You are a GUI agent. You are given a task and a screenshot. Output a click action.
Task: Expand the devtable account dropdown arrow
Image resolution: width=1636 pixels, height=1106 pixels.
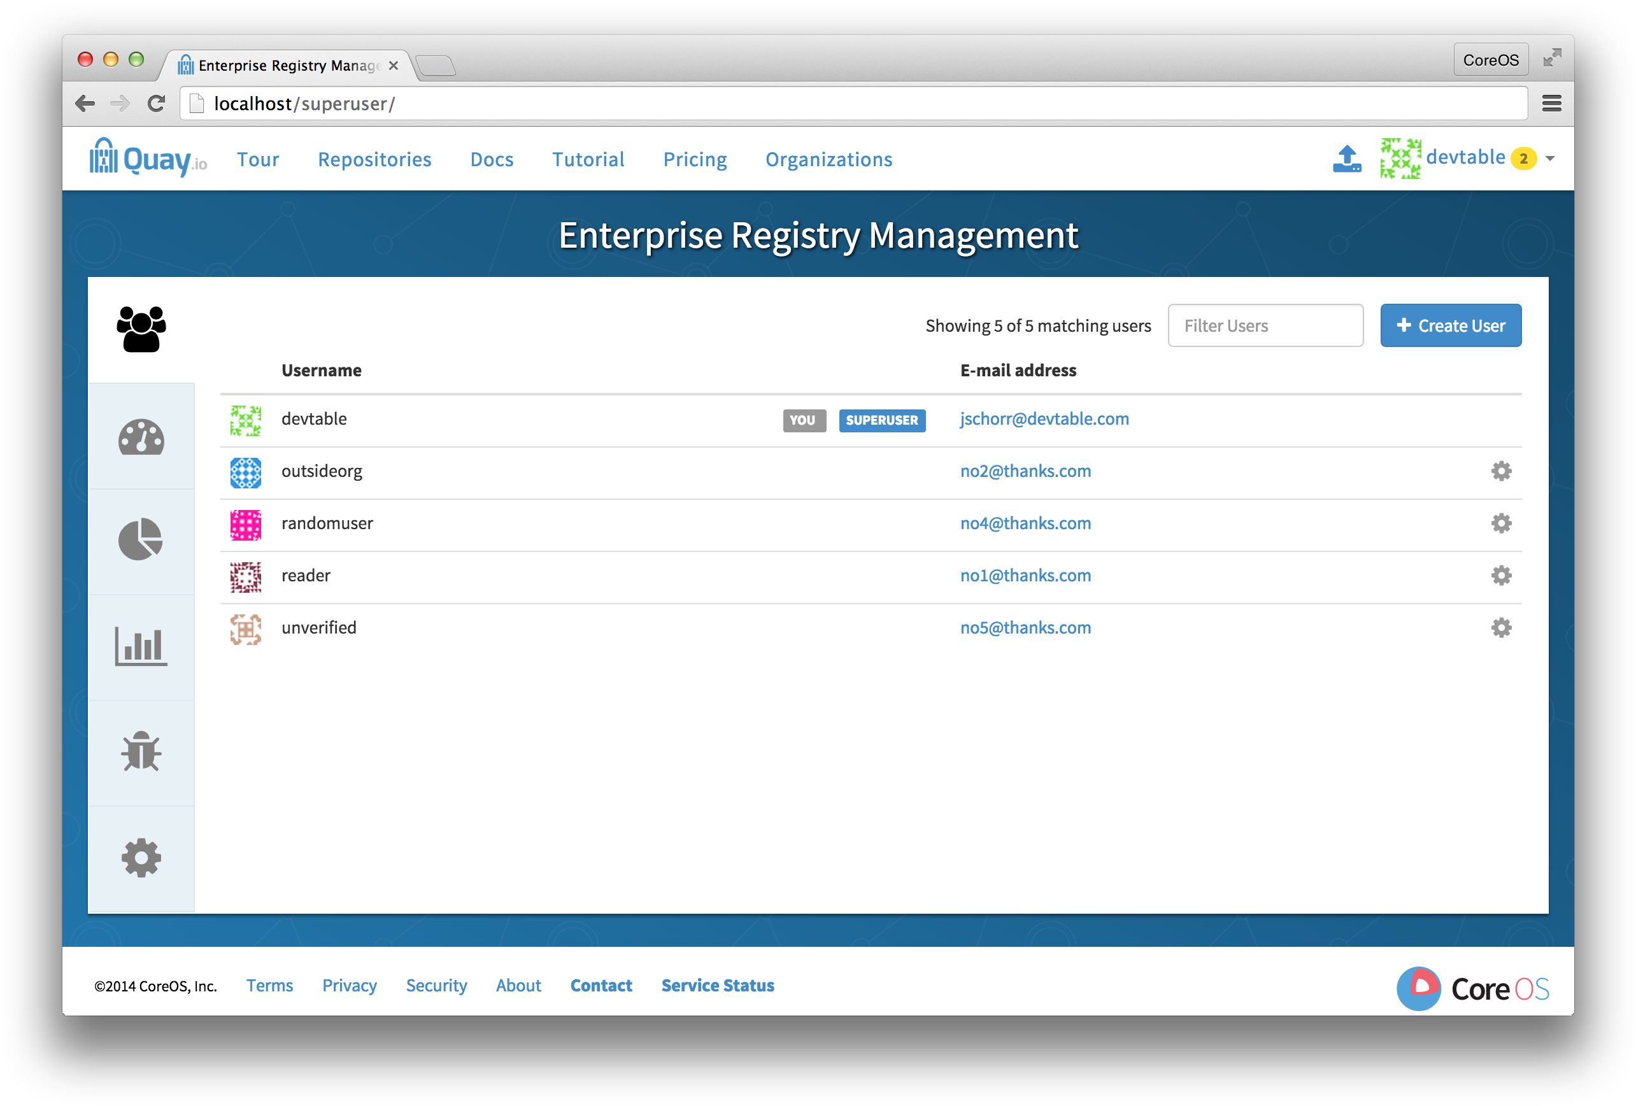1549,159
